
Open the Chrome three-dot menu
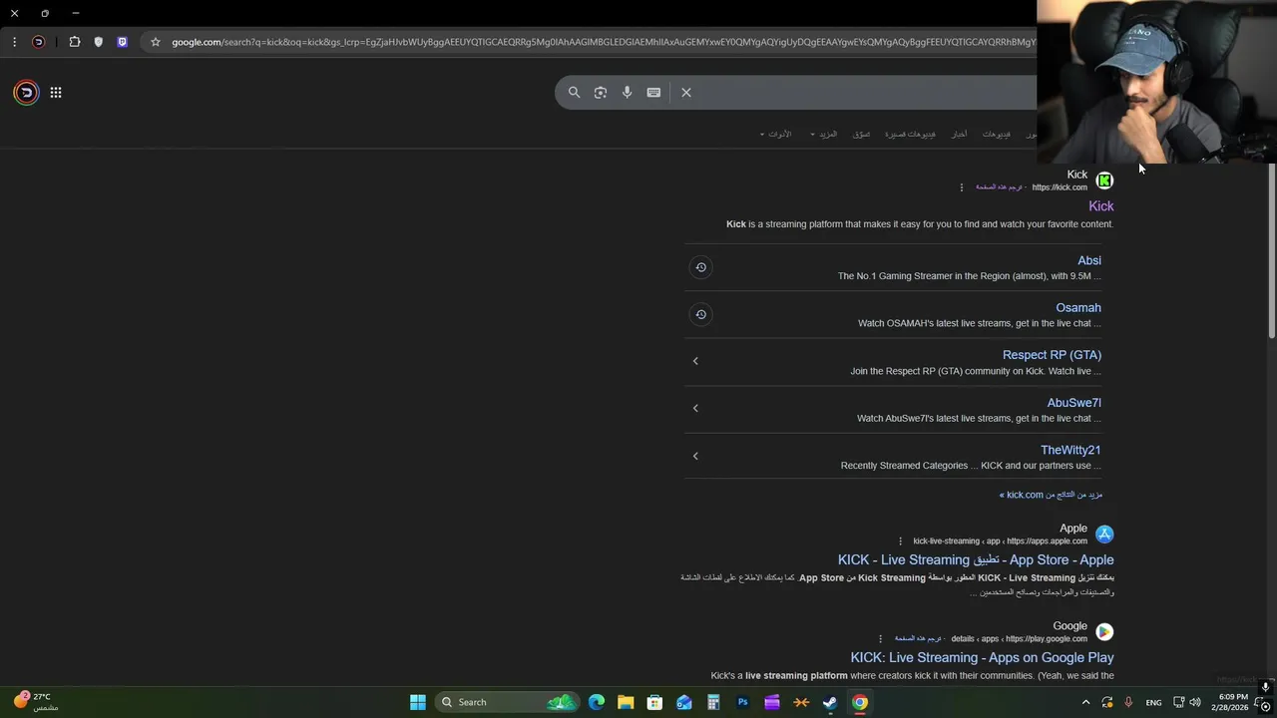(14, 42)
